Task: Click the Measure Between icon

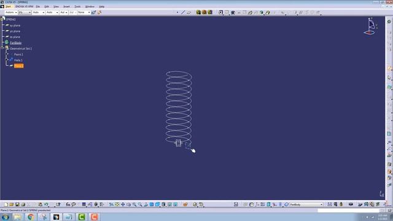Action: coord(330,204)
